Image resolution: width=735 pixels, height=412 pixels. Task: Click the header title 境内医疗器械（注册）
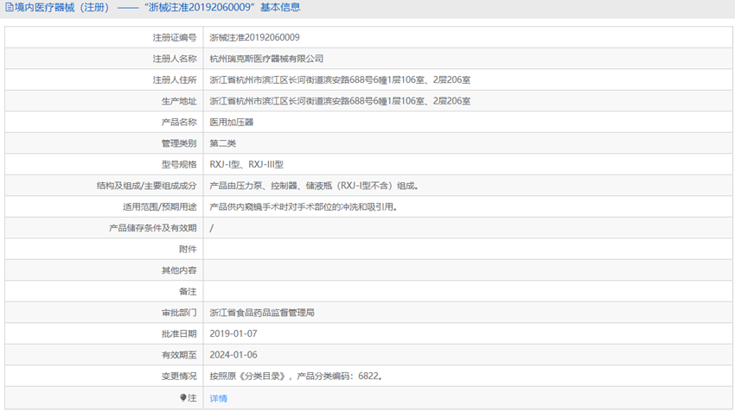pyautogui.click(x=61, y=8)
